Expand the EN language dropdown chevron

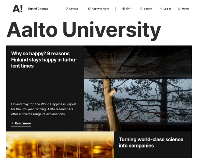click(131, 9)
